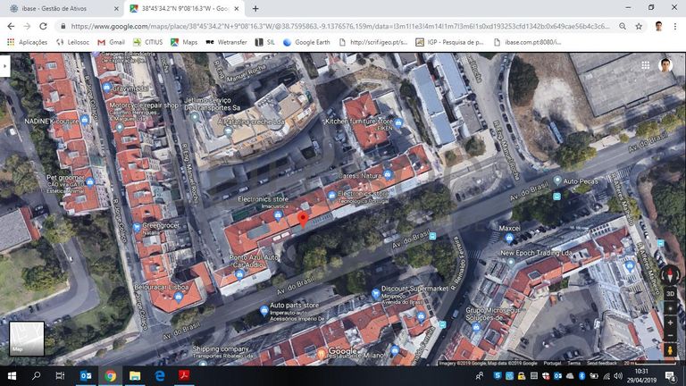Open the IGP - Pesquisa bookmark
Image resolution: width=686 pixels, height=386 pixels.
(x=450, y=42)
